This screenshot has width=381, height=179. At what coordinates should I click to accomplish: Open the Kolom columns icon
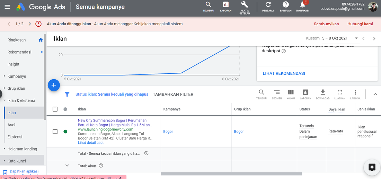tap(291, 92)
